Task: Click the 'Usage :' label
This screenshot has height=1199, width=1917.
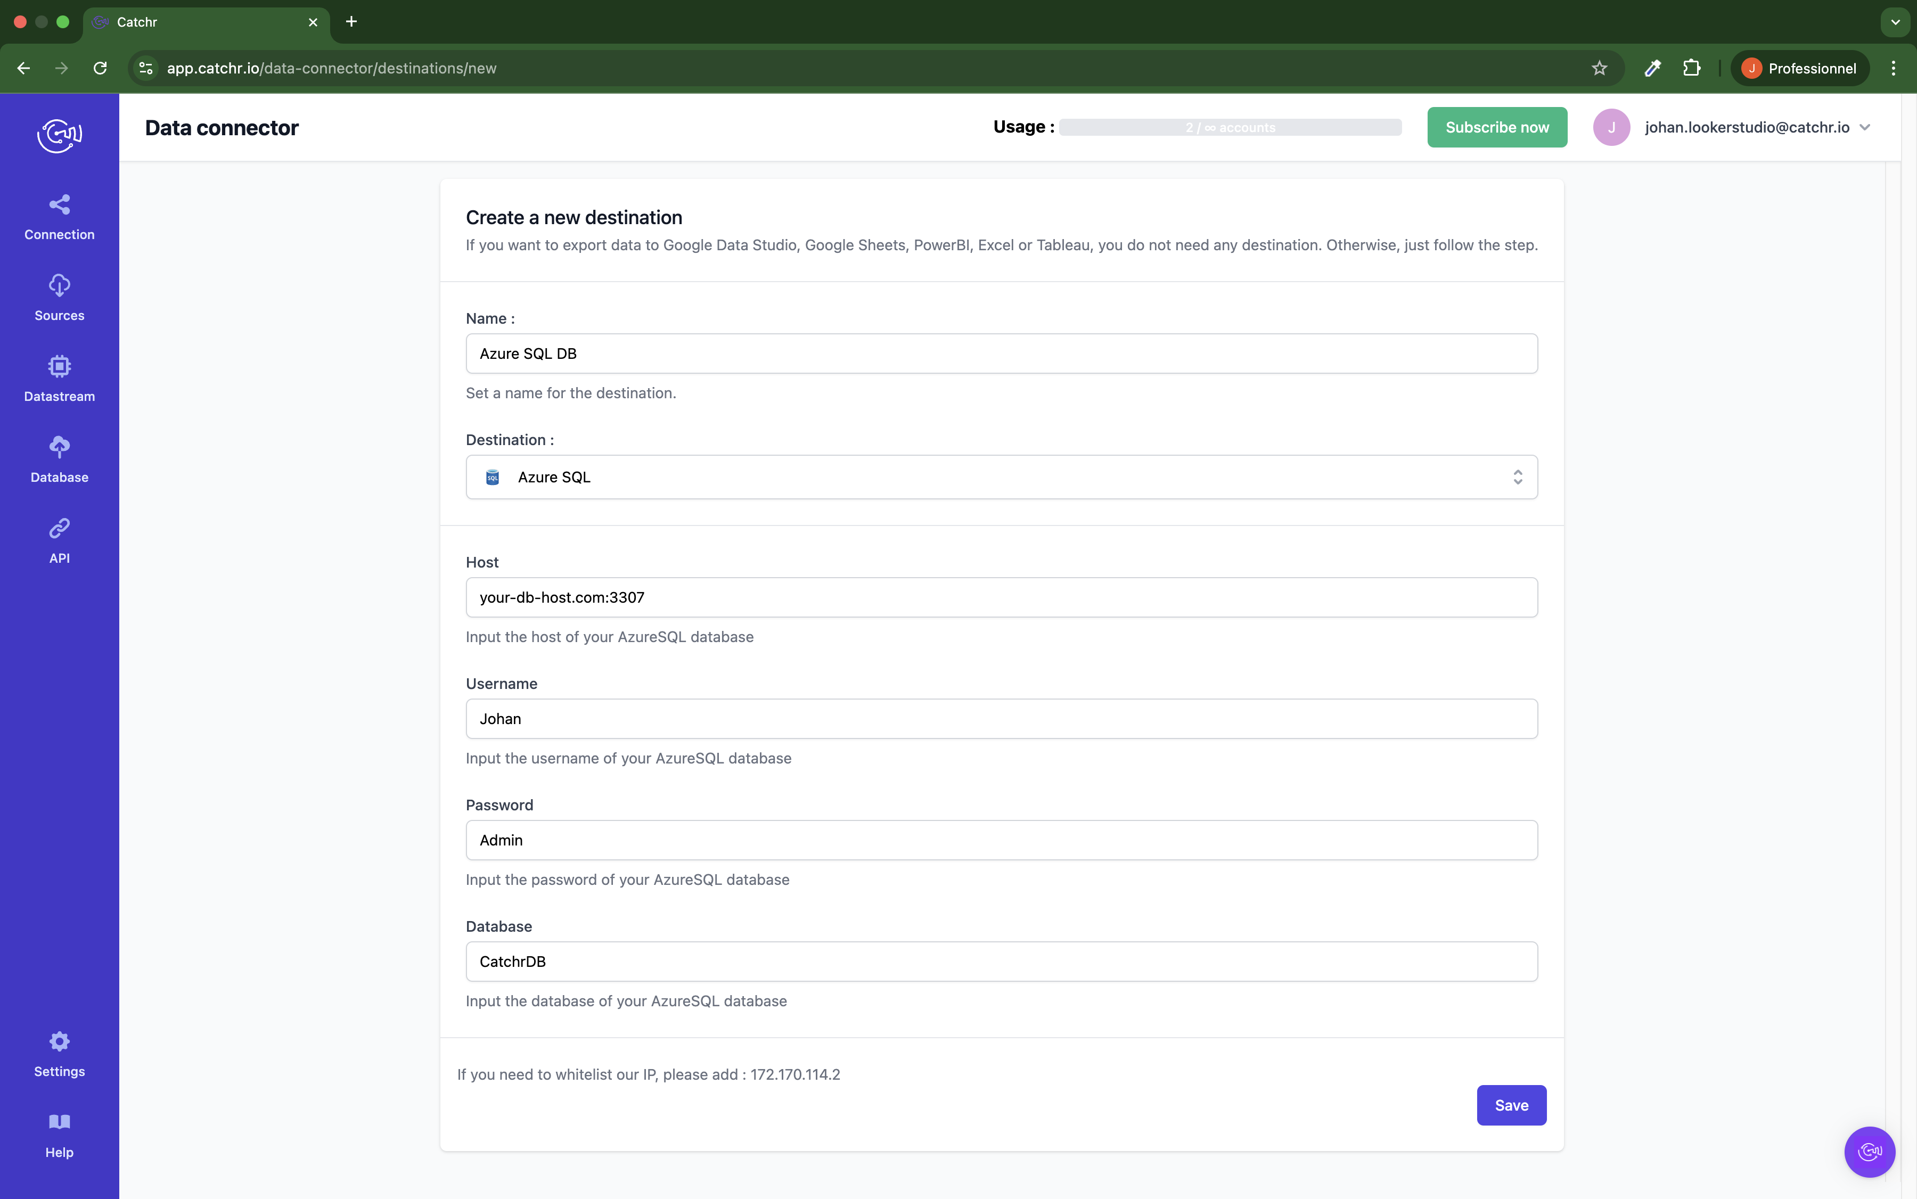Action: [1024, 127]
